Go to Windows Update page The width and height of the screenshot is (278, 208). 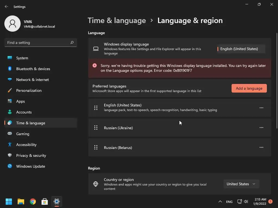coord(41,166)
